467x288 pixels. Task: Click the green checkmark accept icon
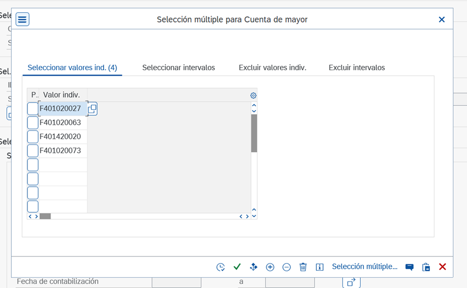237,267
